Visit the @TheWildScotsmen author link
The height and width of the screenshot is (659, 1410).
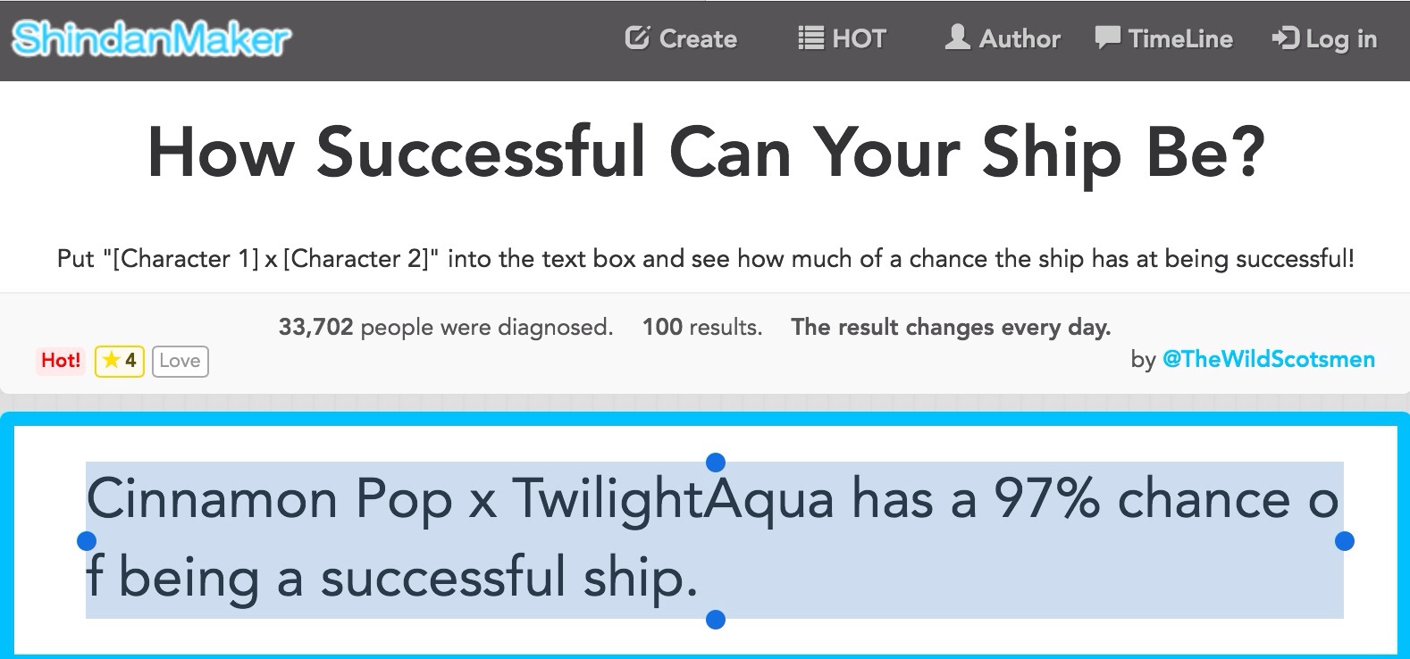pos(1268,359)
